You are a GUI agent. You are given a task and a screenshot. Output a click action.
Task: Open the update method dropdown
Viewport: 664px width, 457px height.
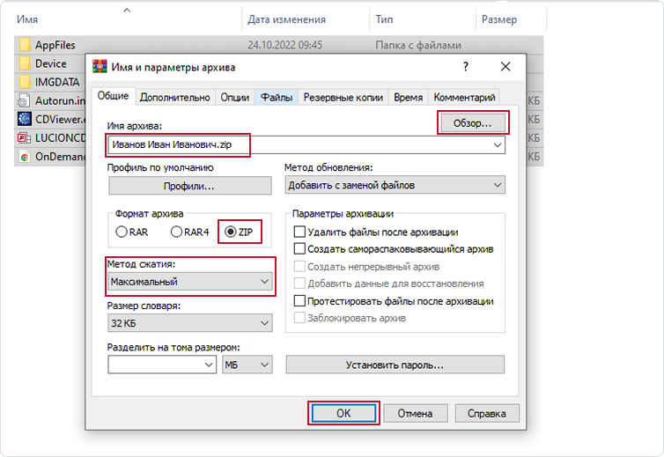pyautogui.click(x=395, y=185)
